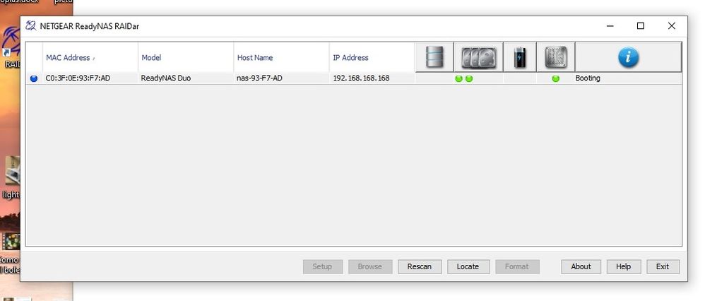Viewport: 705px width, 301px height.
Task: Open the About dialog
Action: (581, 266)
